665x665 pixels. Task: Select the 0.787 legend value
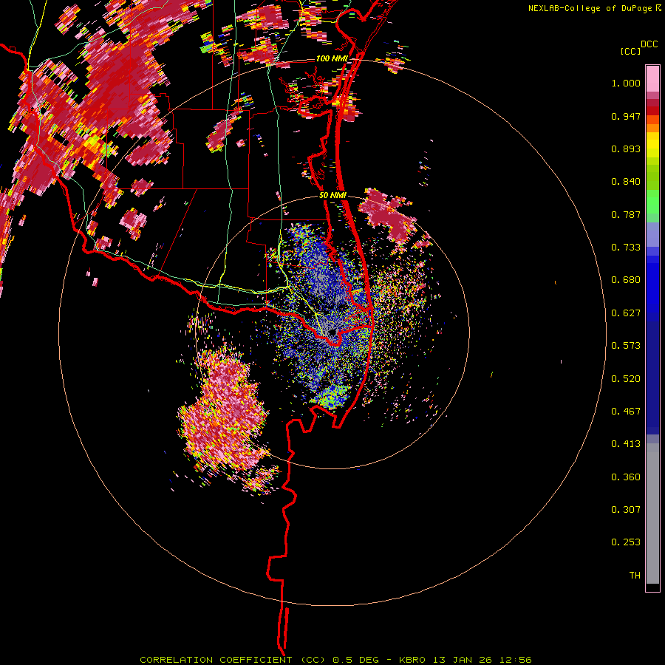tap(626, 214)
